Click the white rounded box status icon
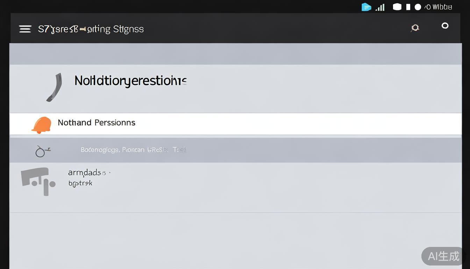Viewport: 470px width, 269px height. [x=397, y=7]
